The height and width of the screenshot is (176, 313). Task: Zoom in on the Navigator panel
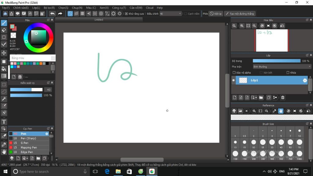(x=242, y=26)
